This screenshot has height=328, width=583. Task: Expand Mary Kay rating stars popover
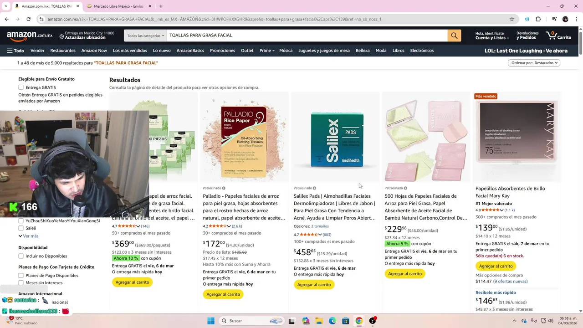tap(492, 210)
